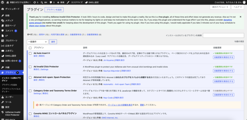Image resolution: width=247 pixels, height=120 pixels.
Task: Filter plugins by 使用中 (15)
Action: pyautogui.click(x=44, y=35)
